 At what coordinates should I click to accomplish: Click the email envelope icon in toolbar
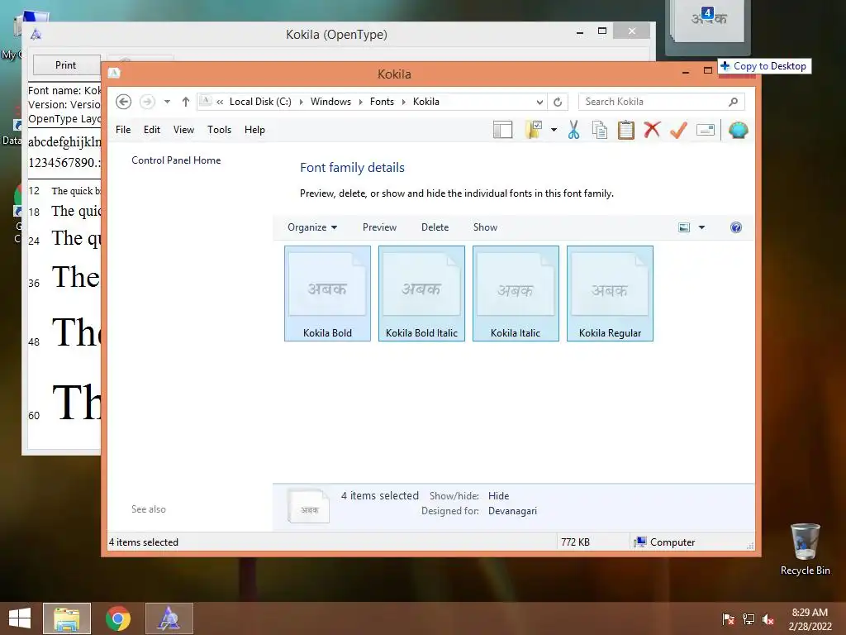706,130
